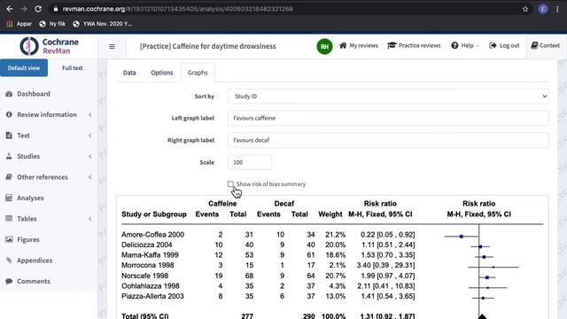The width and height of the screenshot is (567, 319).
Task: Open the browser three-dot menu
Action: click(557, 9)
